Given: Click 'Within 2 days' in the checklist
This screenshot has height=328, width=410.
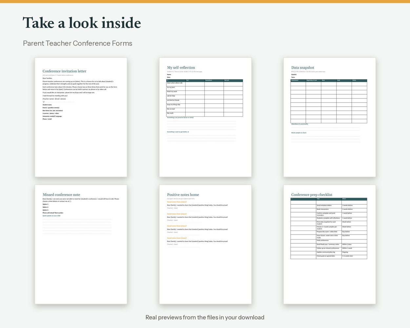Looking at the screenshot, I should [x=347, y=245].
